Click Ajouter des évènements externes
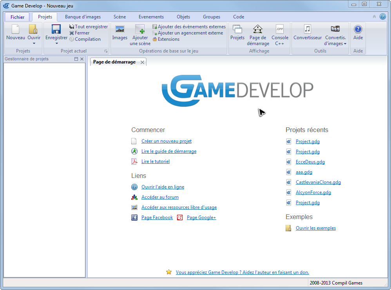The height and width of the screenshot is (290, 391). [189, 26]
